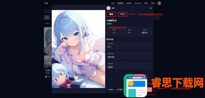Click the 艾莉娜的介绍 heading in the dialog
Screen dimensions: 205x98
(x=112, y=21)
